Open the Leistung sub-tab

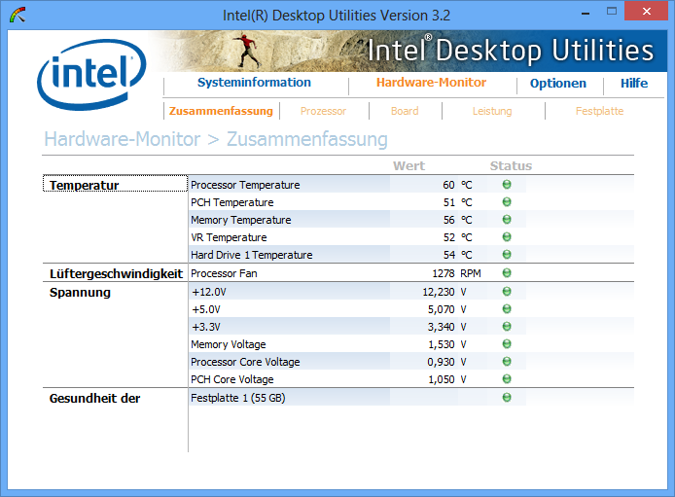click(x=492, y=112)
